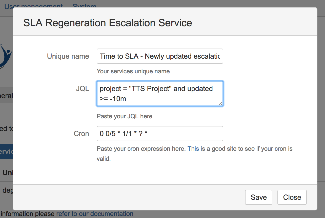Save the escalation service settings

pos(258,197)
